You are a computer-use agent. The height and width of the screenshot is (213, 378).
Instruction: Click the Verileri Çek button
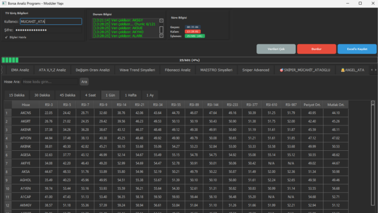276,49
